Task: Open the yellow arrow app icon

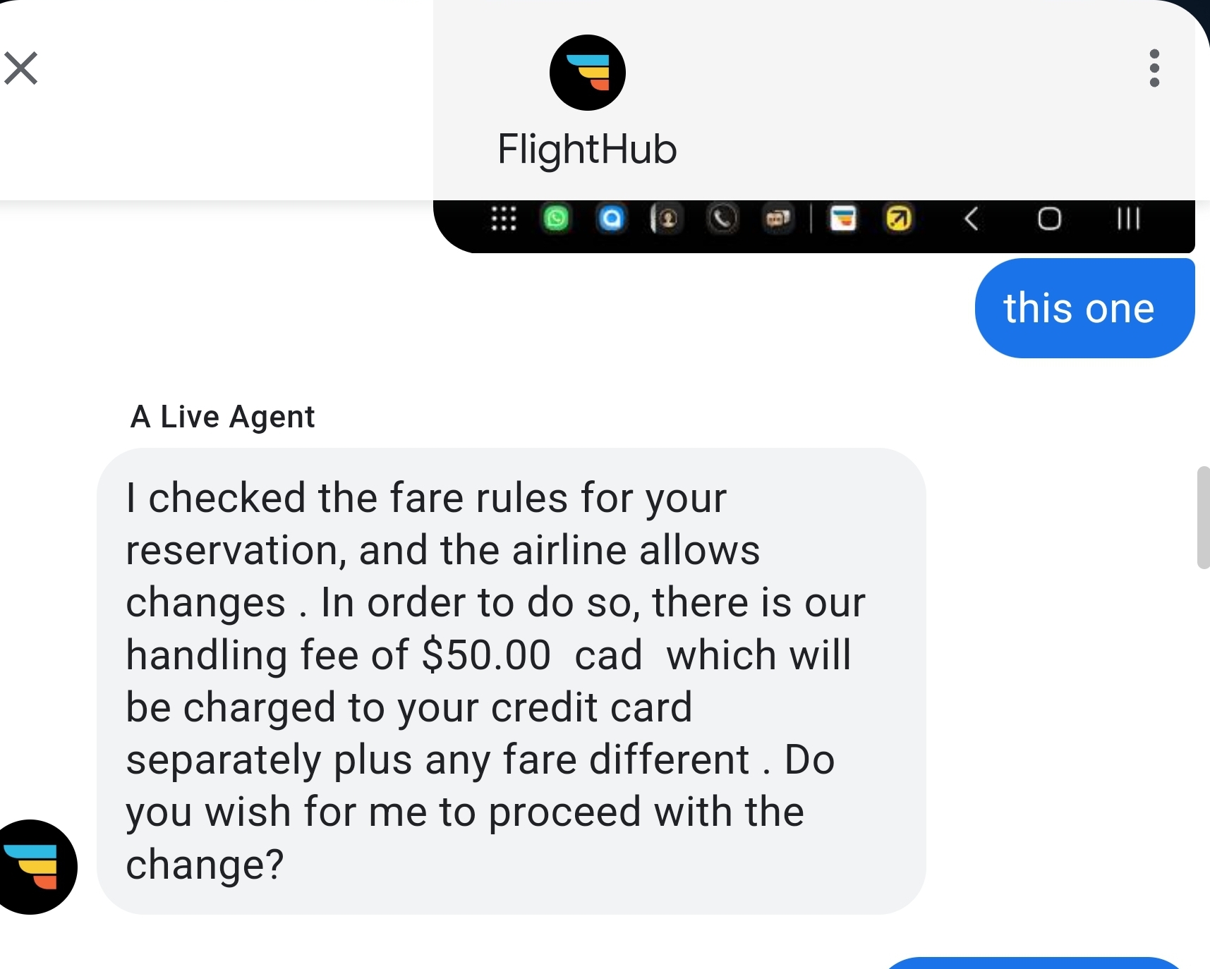Action: click(x=897, y=219)
